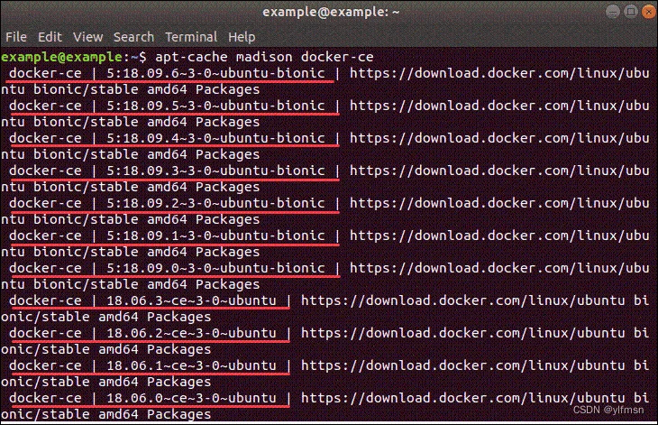This screenshot has width=658, height=425.
Task: Open the Terminal menu
Action: click(190, 37)
